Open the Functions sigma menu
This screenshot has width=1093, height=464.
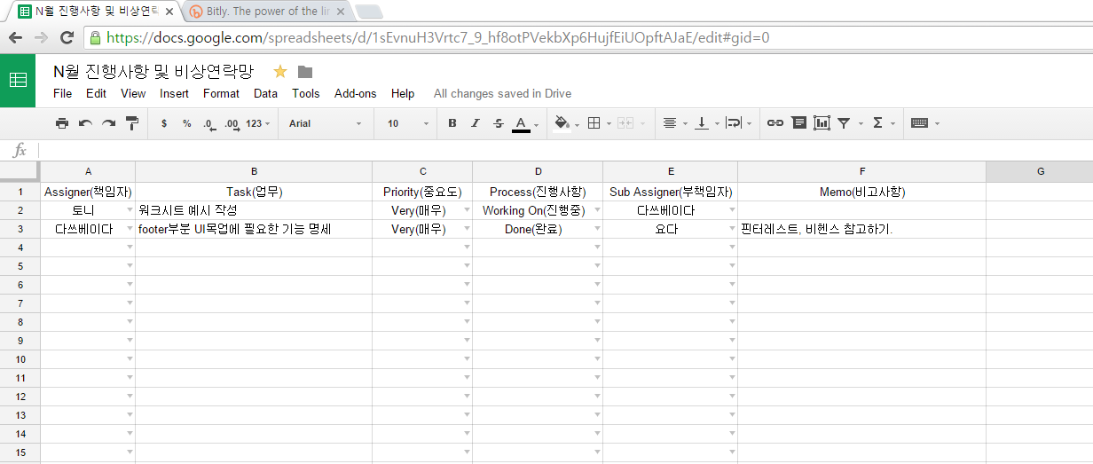click(878, 123)
